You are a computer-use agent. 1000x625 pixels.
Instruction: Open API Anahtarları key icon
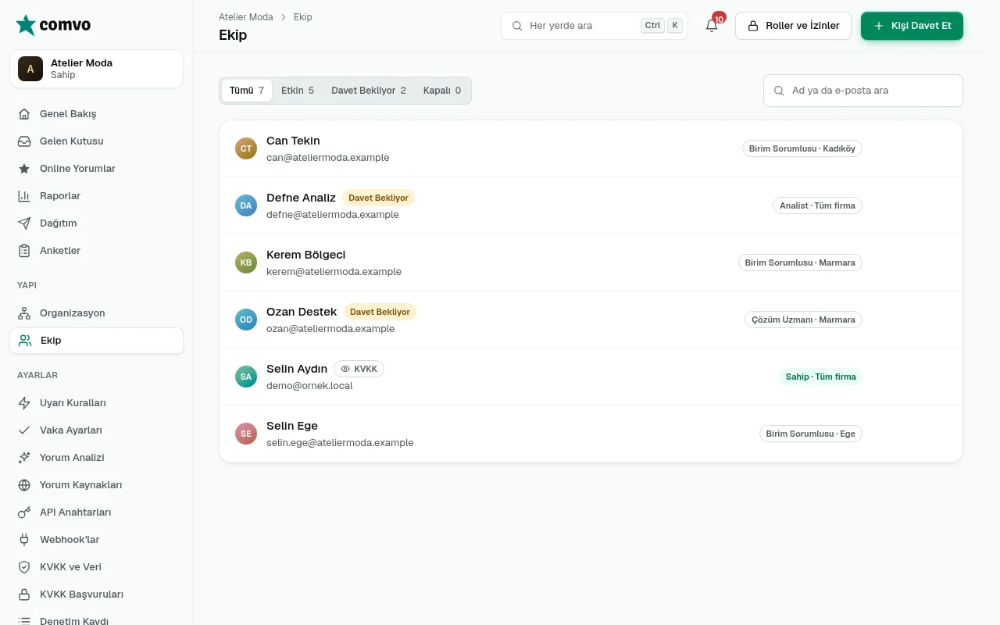(x=24, y=512)
